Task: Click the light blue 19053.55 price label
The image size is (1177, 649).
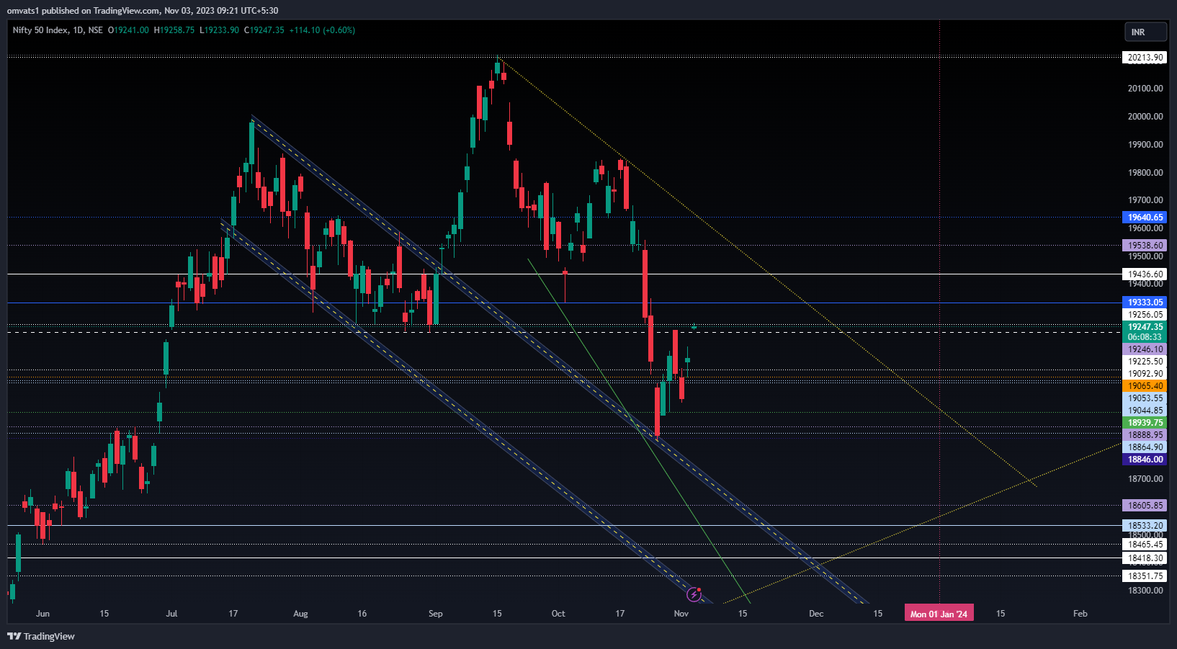Action: (x=1145, y=398)
